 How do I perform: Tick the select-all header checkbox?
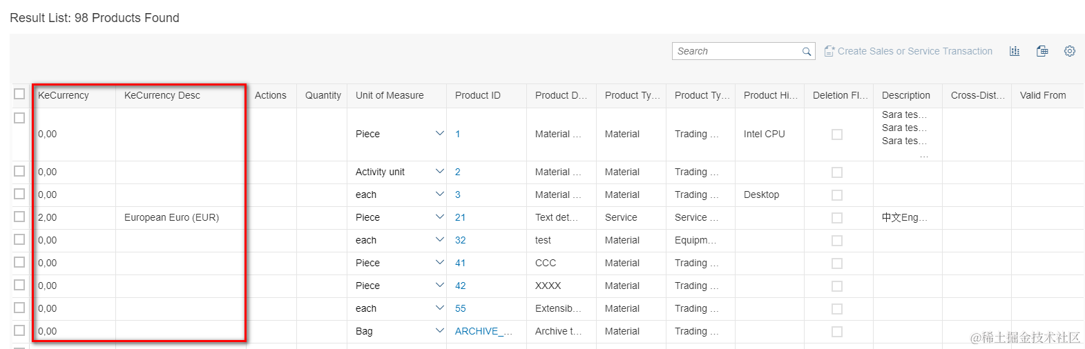[19, 94]
